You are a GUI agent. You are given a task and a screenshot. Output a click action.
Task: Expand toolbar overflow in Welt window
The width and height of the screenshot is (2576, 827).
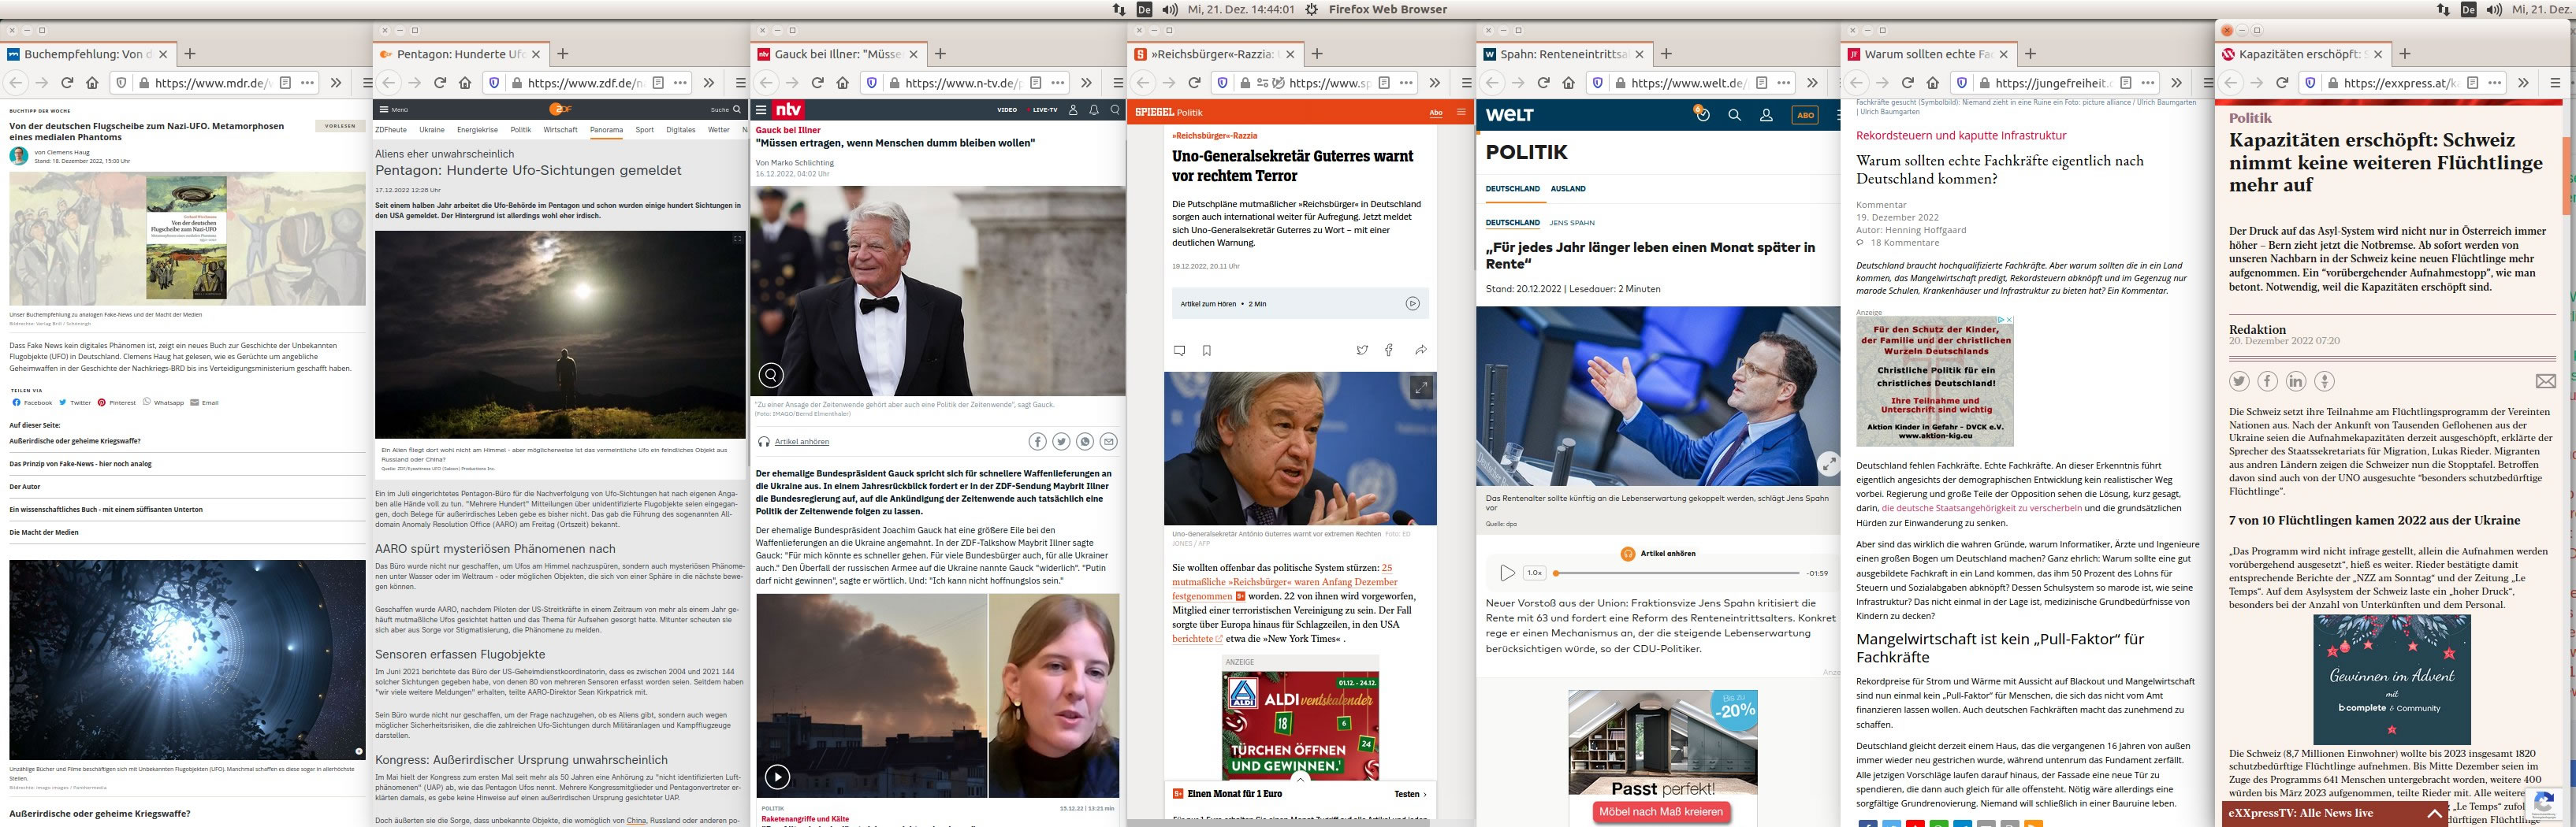click(x=1813, y=83)
